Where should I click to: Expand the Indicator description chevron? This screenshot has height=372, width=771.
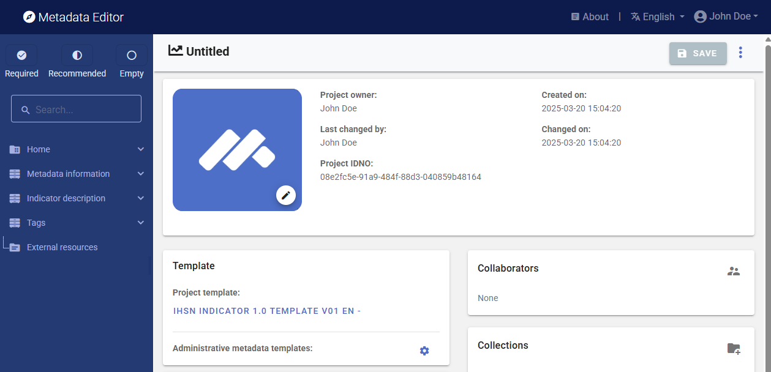[x=141, y=198]
